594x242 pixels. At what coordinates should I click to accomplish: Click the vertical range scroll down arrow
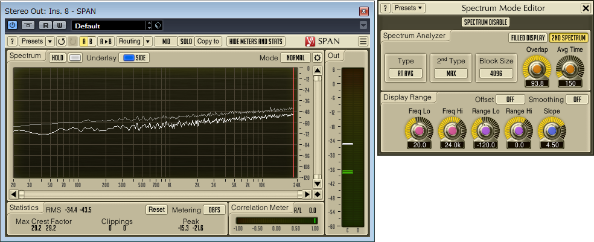coord(318,183)
